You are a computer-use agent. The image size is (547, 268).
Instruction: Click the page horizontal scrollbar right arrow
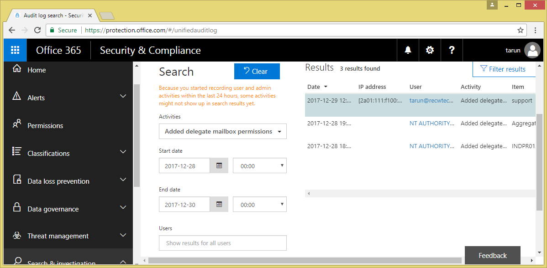pyautogui.click(x=532, y=260)
